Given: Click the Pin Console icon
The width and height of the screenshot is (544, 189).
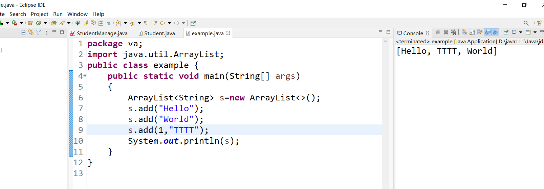Looking at the screenshot, I should point(506,32).
